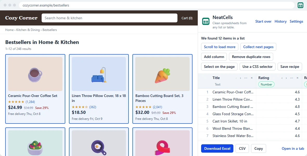The width and height of the screenshot is (307, 156).
Task: Open the Title column more options menu
Action: coord(246,78)
